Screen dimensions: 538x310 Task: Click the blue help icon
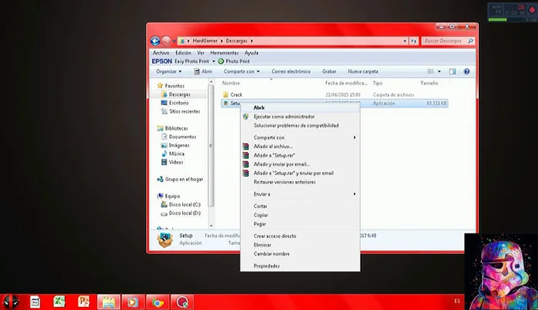467,71
